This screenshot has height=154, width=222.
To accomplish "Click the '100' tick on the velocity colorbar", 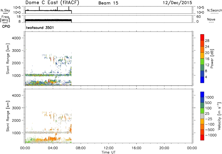I will point(208,108).
